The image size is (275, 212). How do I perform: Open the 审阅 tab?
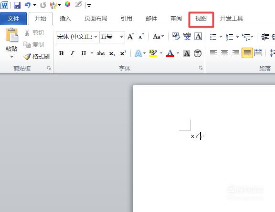tap(176, 19)
